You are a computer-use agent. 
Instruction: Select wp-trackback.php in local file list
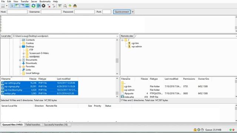(x=40, y=90)
